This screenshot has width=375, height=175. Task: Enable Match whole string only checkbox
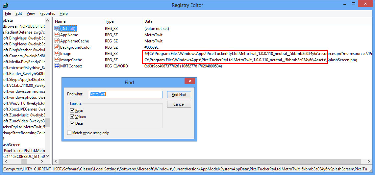(x=69, y=133)
